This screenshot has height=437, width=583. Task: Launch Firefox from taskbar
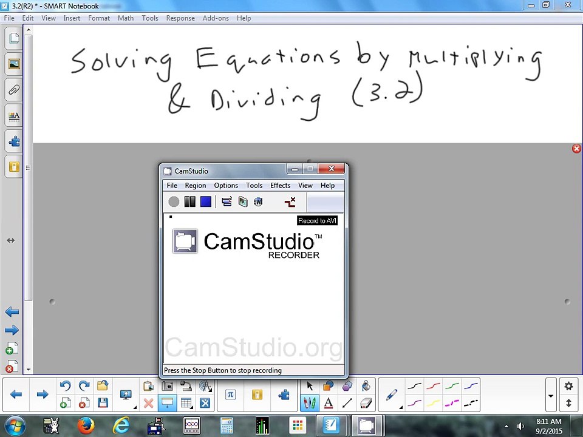[86, 426]
